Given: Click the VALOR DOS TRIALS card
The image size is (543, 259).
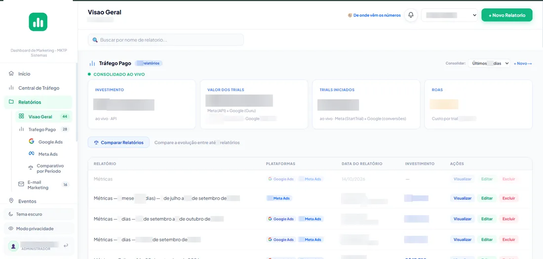Looking at the screenshot, I should pyautogui.click(x=254, y=104).
